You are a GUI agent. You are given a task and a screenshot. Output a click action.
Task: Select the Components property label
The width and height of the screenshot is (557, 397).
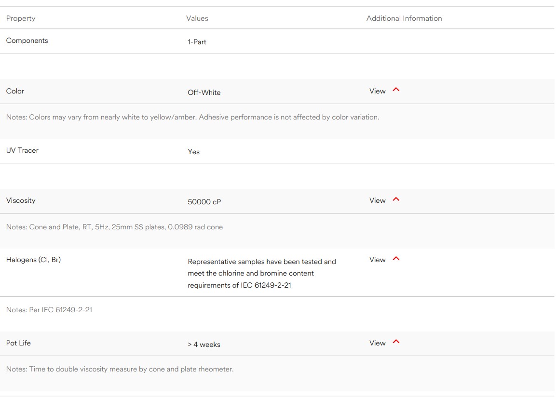(27, 40)
